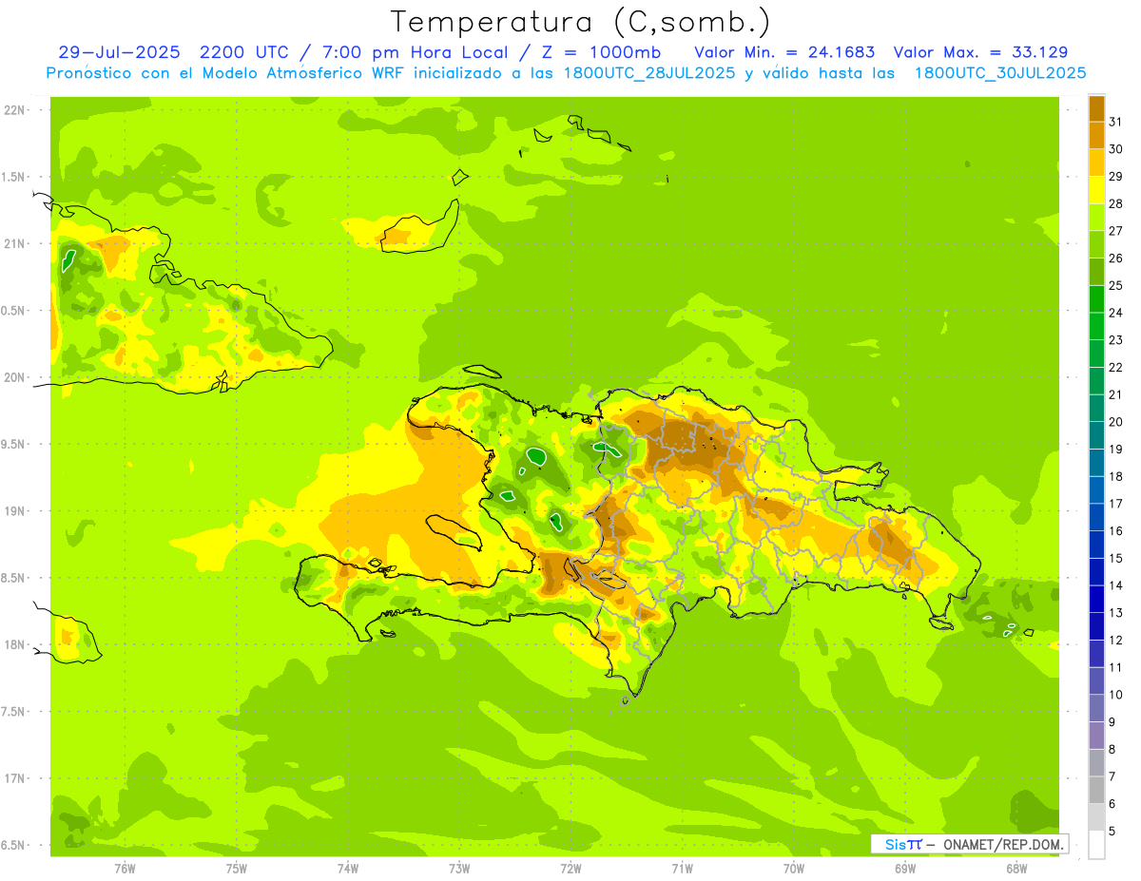The height and width of the screenshot is (881, 1141).
Task: Pick the orange legend swatch between 30 and 31
Action: [1096, 135]
